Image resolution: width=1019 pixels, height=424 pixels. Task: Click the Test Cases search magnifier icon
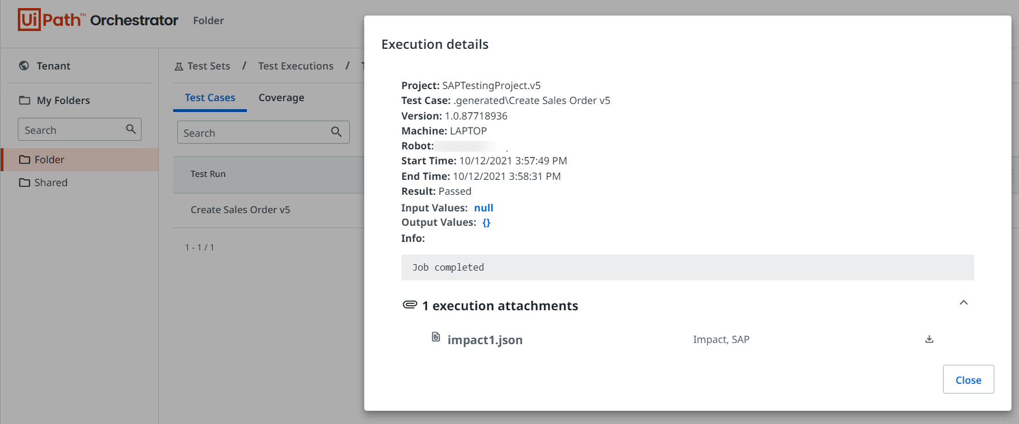(337, 132)
